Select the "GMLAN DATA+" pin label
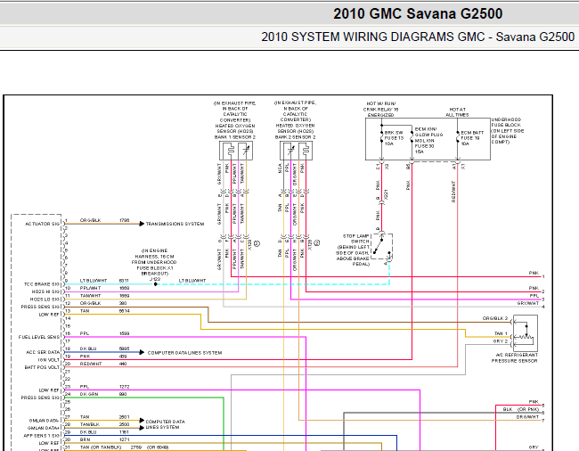The height and width of the screenshot is (451, 579). [x=44, y=428]
